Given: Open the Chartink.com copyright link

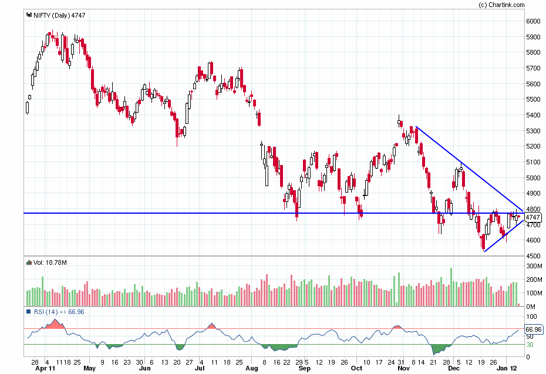Looking at the screenshot, I should click(501, 5).
